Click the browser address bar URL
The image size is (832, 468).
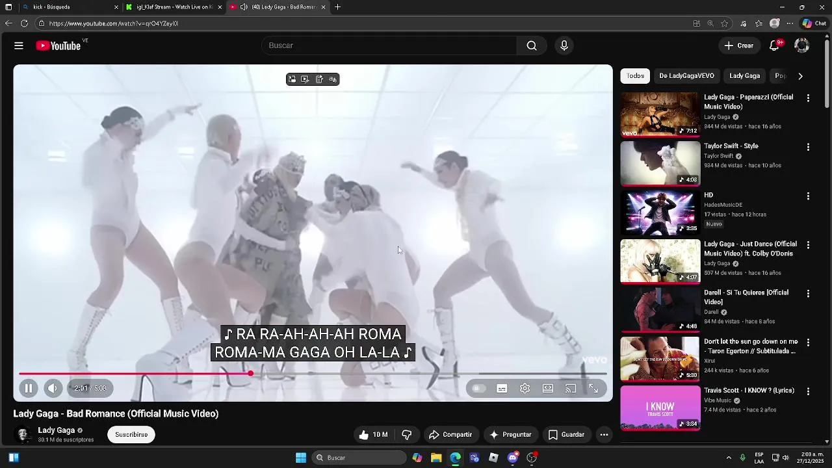(x=114, y=23)
